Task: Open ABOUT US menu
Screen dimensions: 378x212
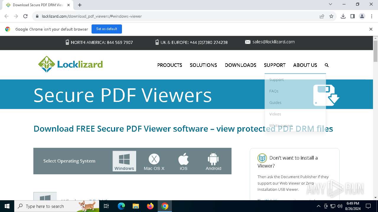Action: pos(305,65)
